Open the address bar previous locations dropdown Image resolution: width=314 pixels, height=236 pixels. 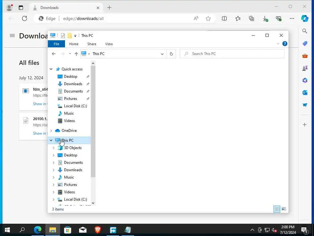162,54
